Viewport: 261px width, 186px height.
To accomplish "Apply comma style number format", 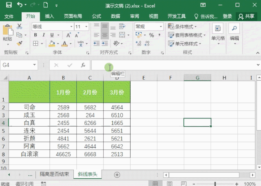I will tap(159, 35).
